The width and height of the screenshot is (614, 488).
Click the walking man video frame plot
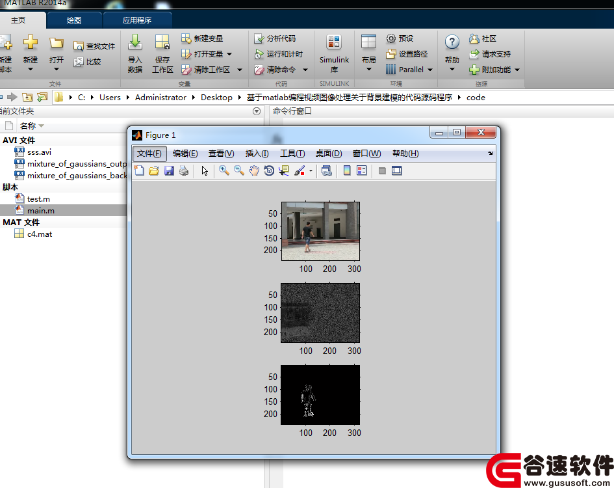click(x=320, y=231)
